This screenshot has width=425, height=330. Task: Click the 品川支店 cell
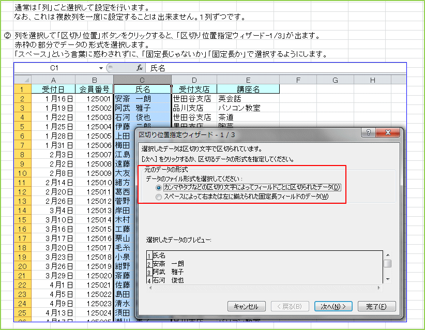point(194,108)
